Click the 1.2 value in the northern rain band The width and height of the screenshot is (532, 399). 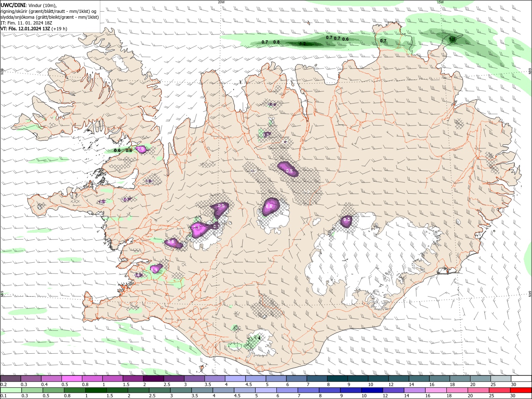[303, 44]
